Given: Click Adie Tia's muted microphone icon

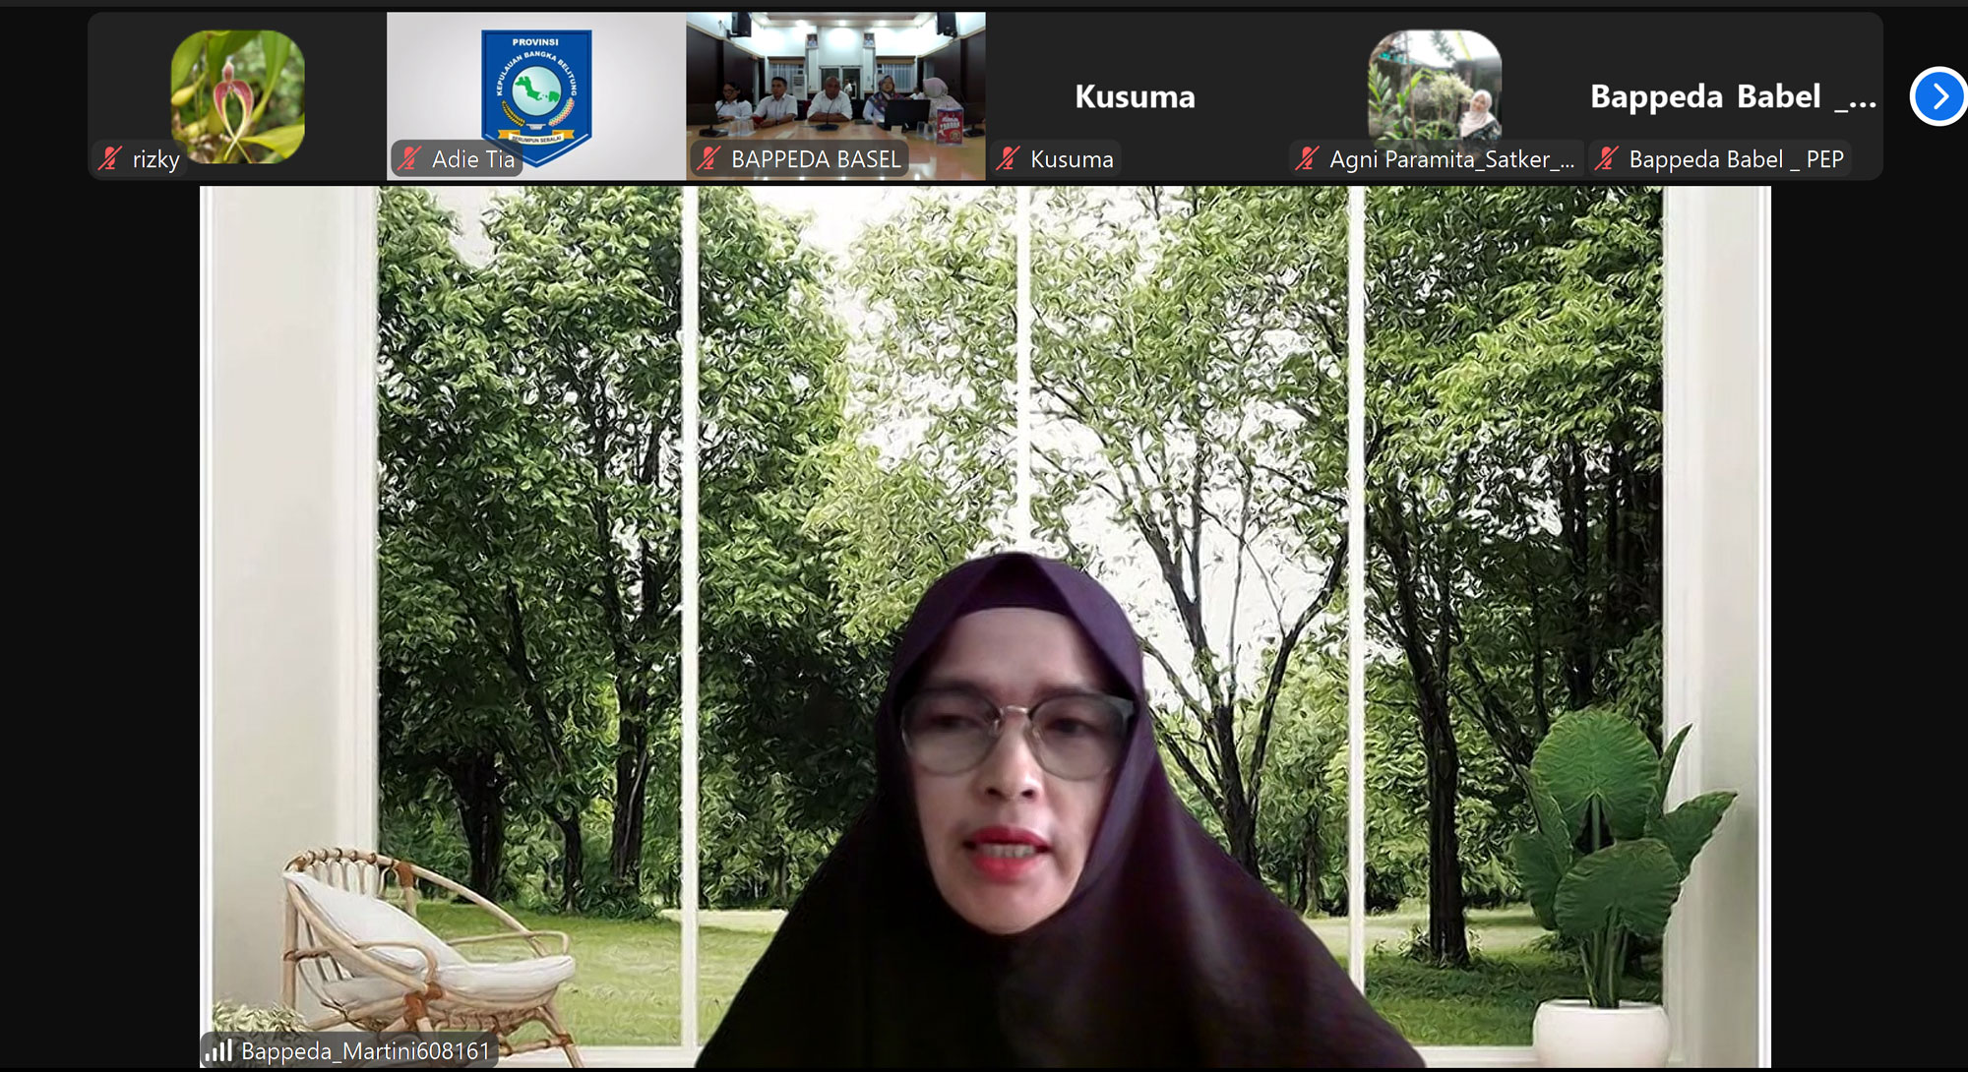Looking at the screenshot, I should point(410,158).
